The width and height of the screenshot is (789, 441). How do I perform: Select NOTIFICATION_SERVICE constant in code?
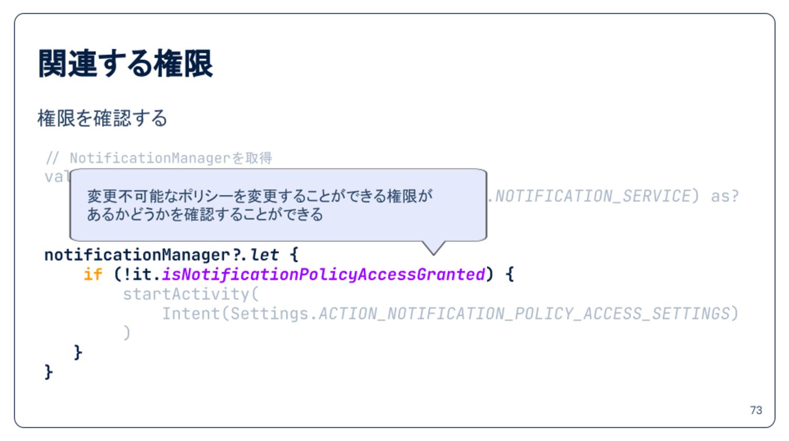pyautogui.click(x=593, y=196)
